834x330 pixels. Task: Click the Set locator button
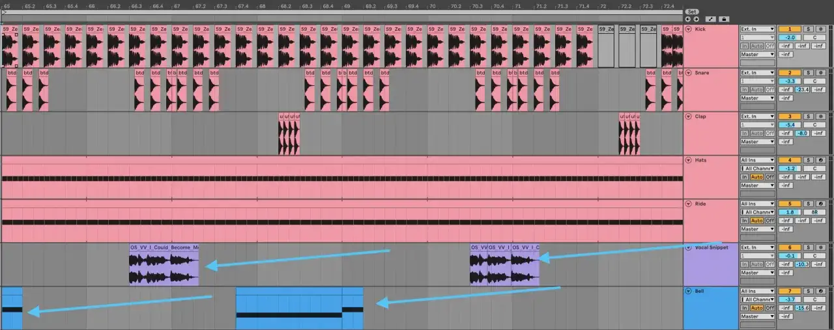tap(692, 12)
